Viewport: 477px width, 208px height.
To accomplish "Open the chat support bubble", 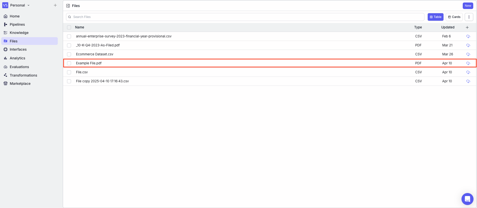I will point(467,199).
